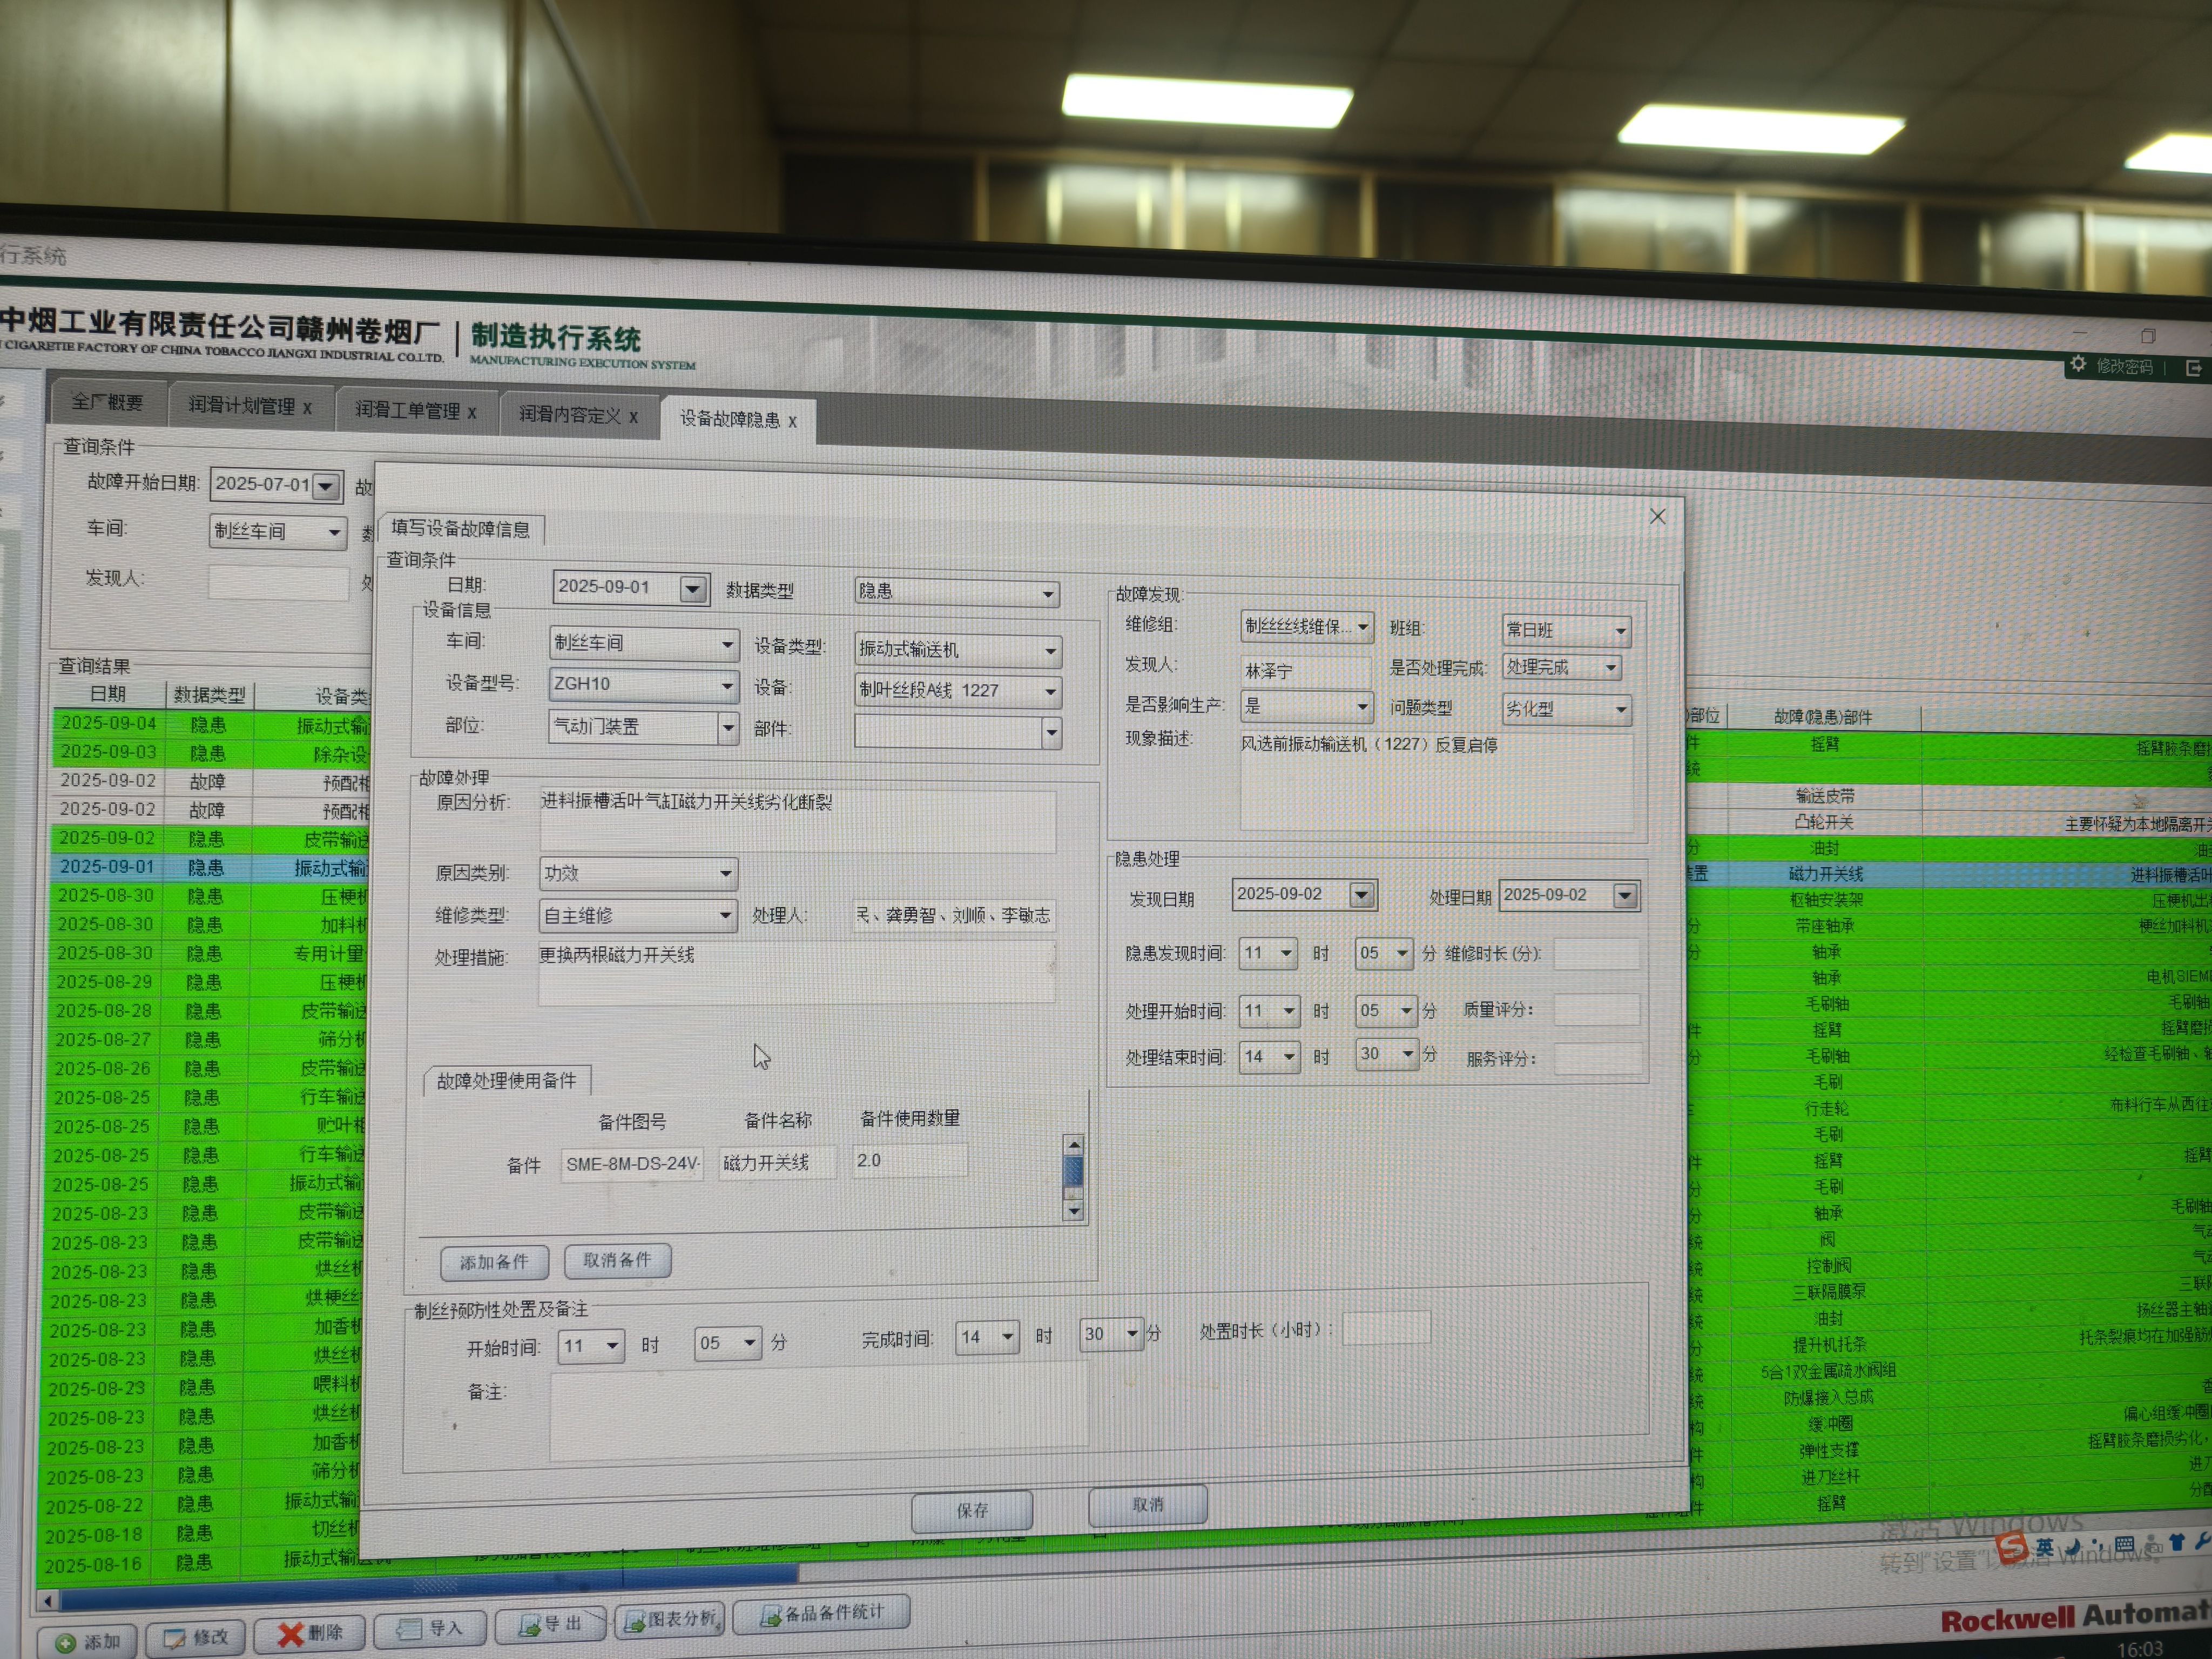Click the 添加备件 button
The width and height of the screenshot is (2212, 1659).
pyautogui.click(x=494, y=1262)
